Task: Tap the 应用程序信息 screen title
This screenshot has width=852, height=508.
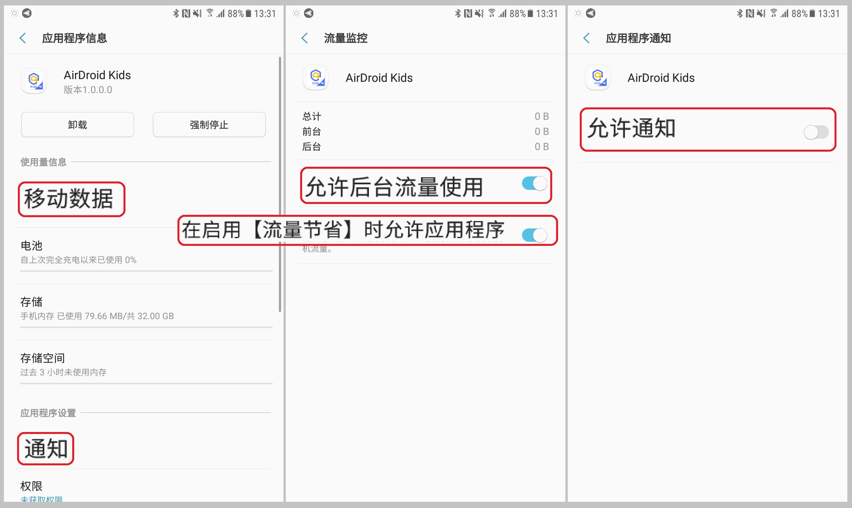Action: pos(75,38)
